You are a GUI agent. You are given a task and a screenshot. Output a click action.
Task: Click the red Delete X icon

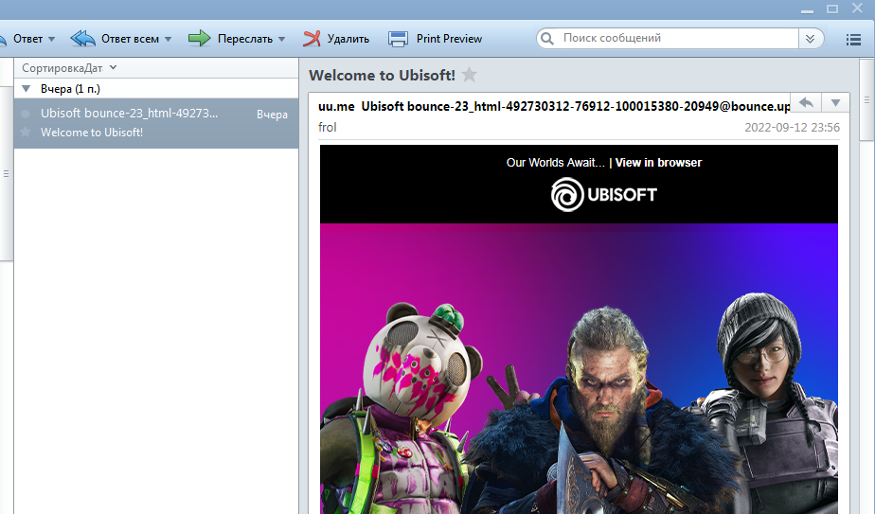point(312,39)
